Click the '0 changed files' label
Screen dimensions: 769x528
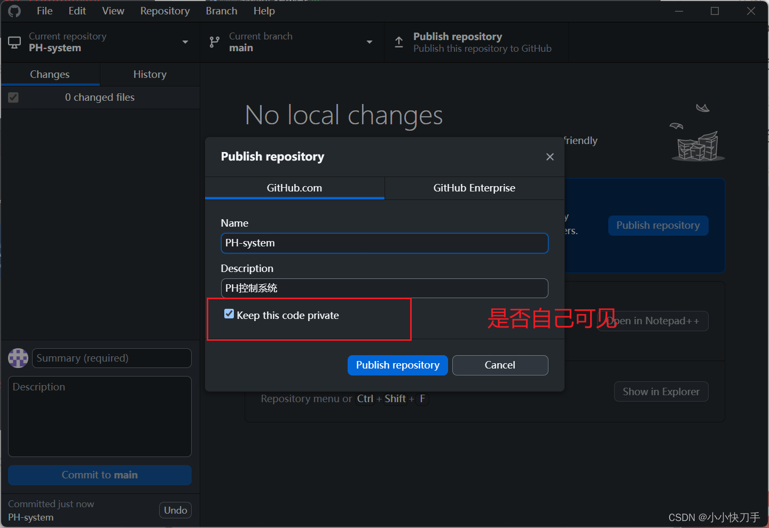pos(100,98)
